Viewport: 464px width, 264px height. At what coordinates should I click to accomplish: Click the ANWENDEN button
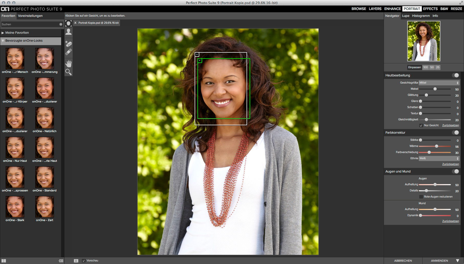(x=439, y=261)
